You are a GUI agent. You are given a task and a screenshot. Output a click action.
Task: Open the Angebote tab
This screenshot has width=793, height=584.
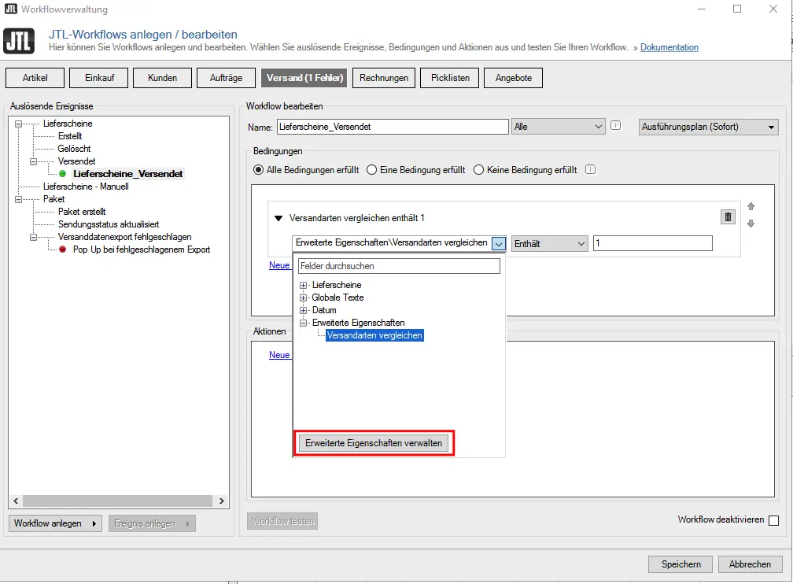click(513, 78)
